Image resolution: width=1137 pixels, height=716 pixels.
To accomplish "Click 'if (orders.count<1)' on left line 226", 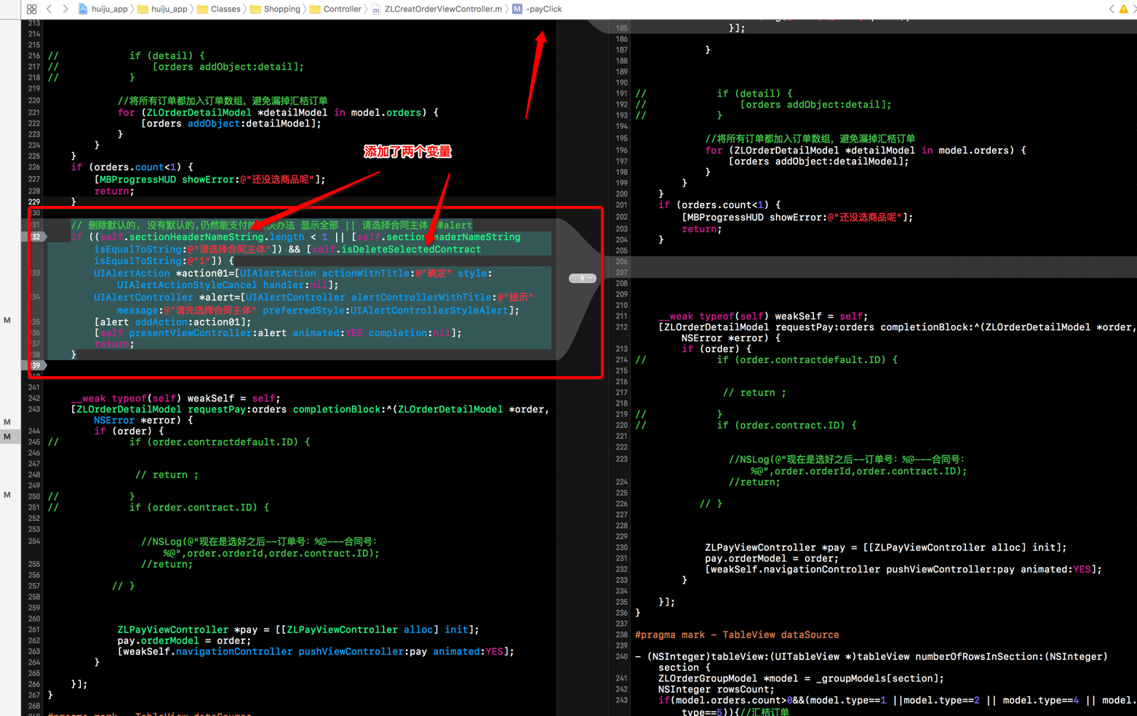I will point(126,167).
